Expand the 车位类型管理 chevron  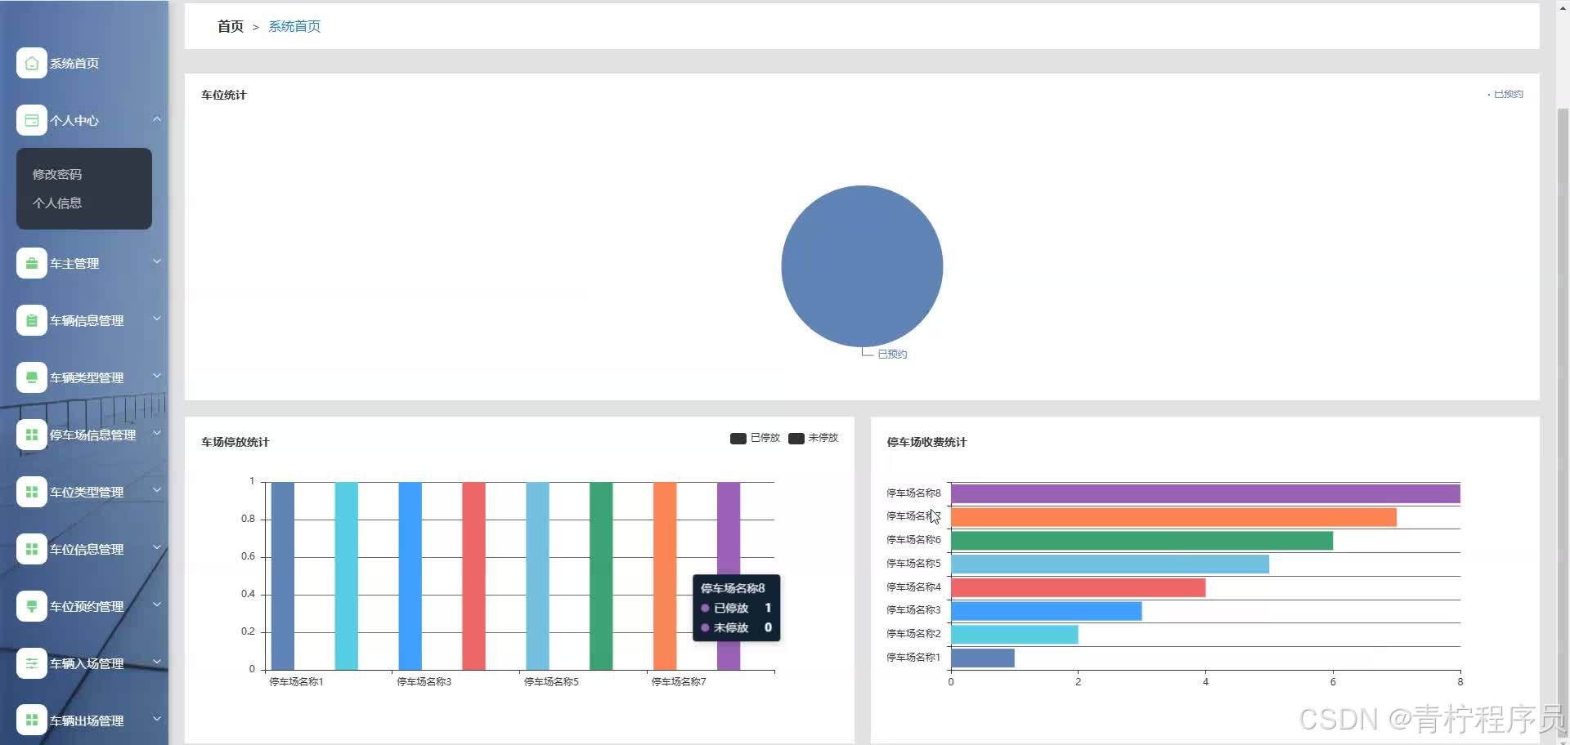click(156, 490)
